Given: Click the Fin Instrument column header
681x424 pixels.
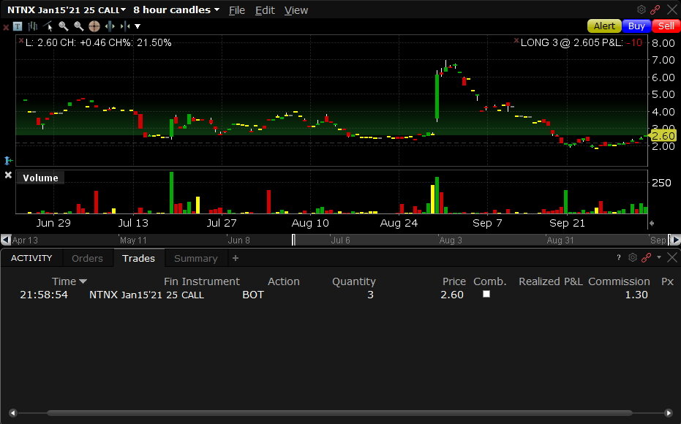Looking at the screenshot, I should [202, 281].
